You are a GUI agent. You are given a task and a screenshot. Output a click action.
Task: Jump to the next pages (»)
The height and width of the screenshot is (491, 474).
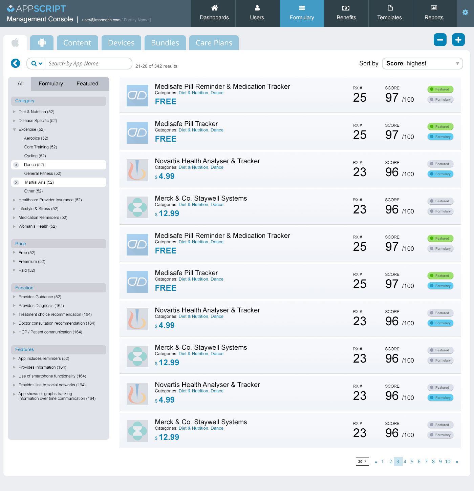(457, 462)
